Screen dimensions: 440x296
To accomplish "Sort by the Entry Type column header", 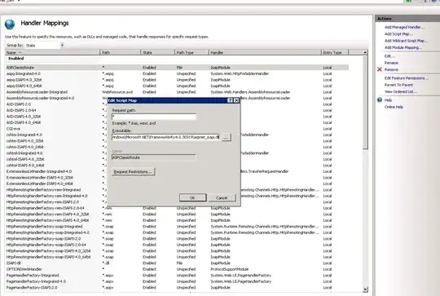I will tap(335, 52).
